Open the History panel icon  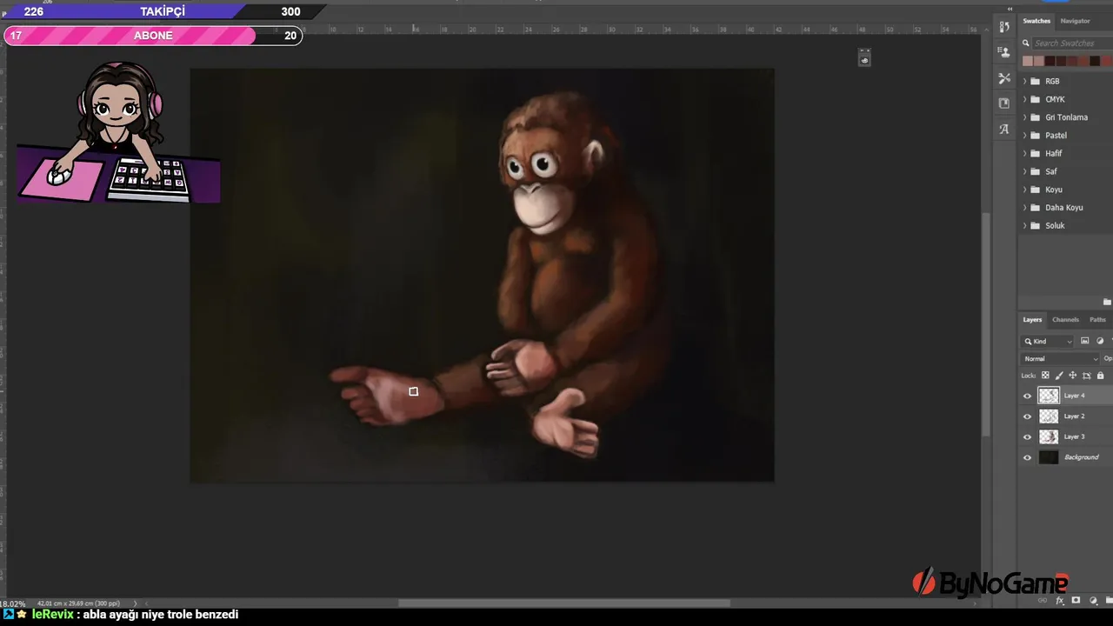(x=1004, y=27)
